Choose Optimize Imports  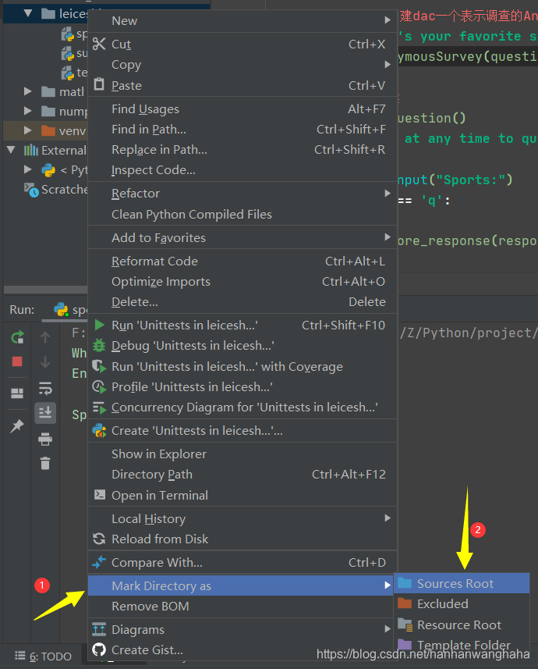click(242, 282)
